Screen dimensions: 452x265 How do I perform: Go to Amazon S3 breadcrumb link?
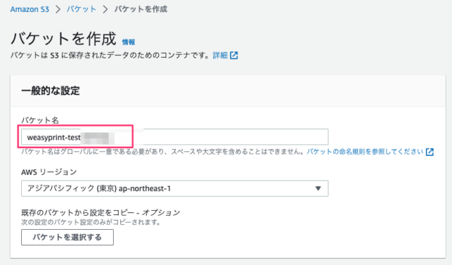pos(30,9)
